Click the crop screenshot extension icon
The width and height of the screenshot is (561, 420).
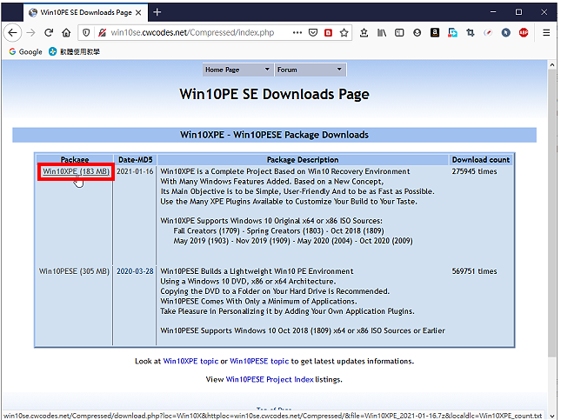click(x=471, y=33)
